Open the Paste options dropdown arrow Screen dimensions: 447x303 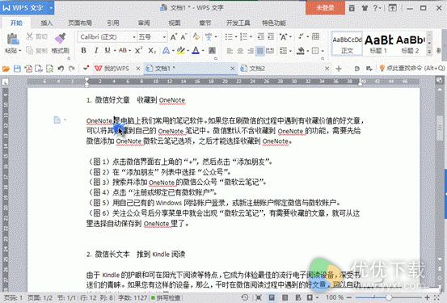[x=20, y=51]
